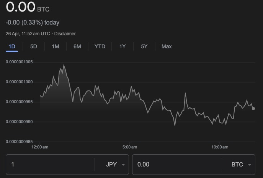
Task: Click the current price dot at chart end
Action: tap(253, 109)
